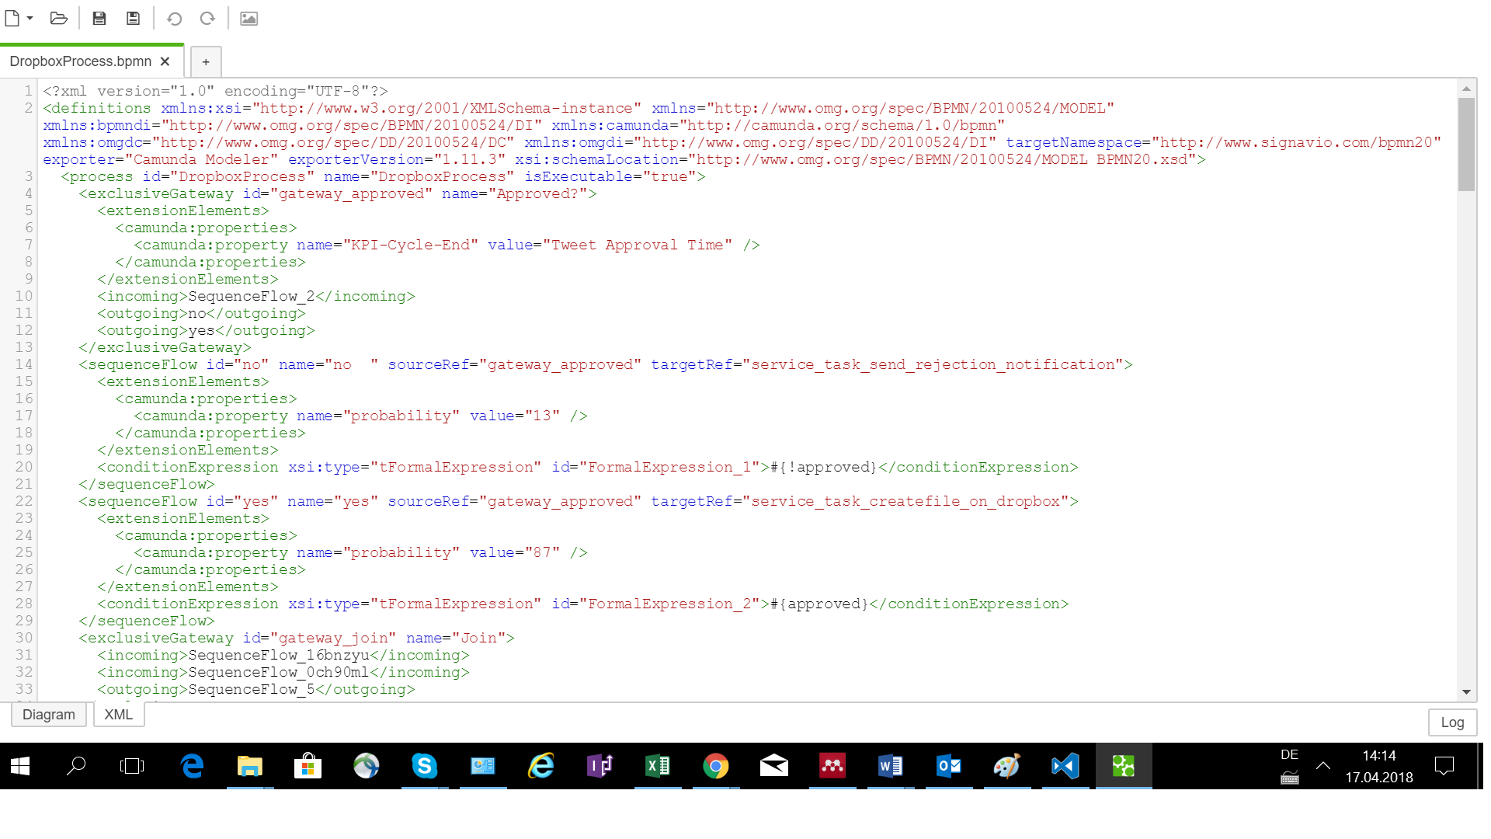Switch to the XML view tab

click(118, 715)
